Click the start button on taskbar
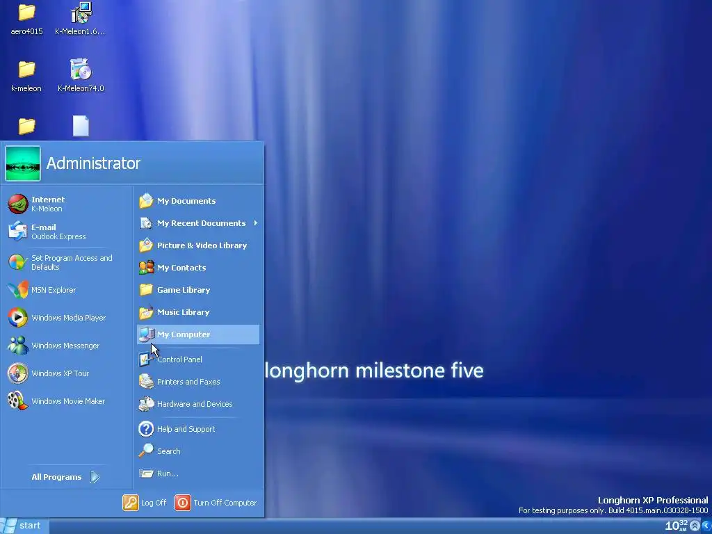This screenshot has width=712, height=534. 24,526
